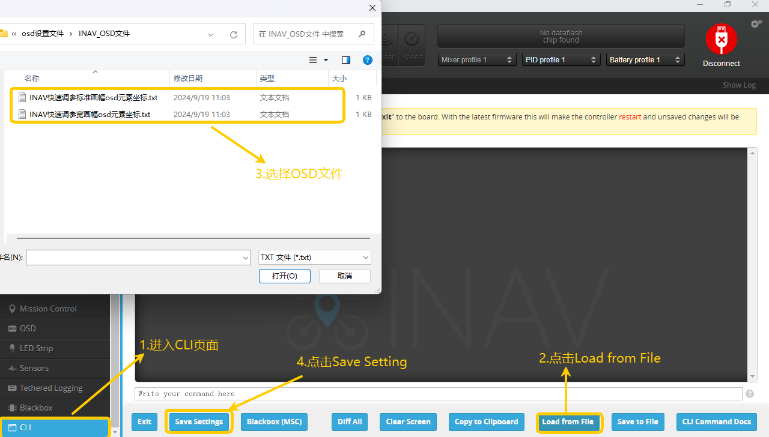
Task: Click the help icon beside the command input
Action: point(749,394)
